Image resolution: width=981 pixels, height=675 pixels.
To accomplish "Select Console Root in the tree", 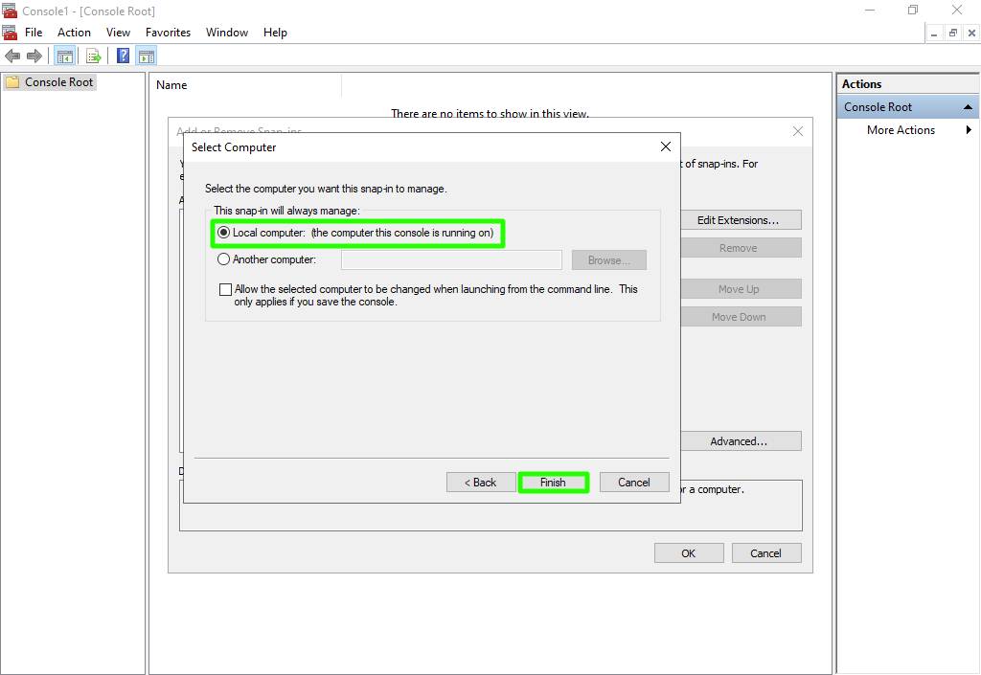I will tap(58, 82).
